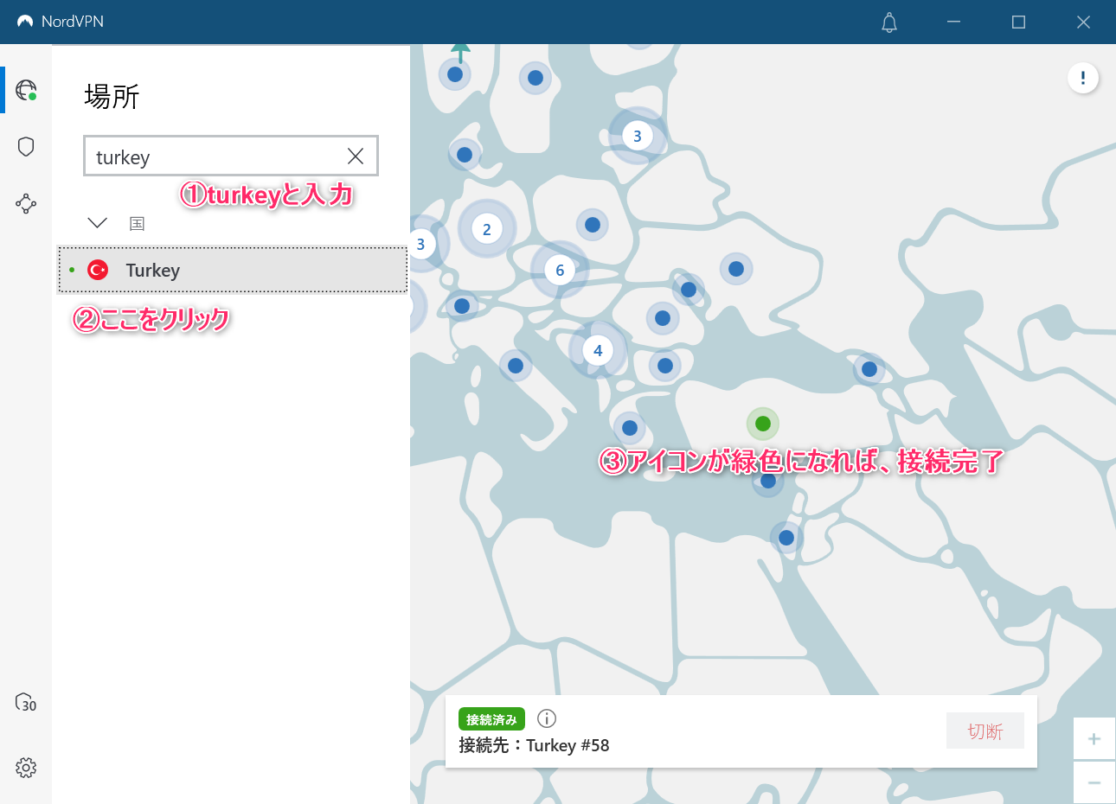
Task: Click the Turkey flag icon
Action: tap(98, 270)
